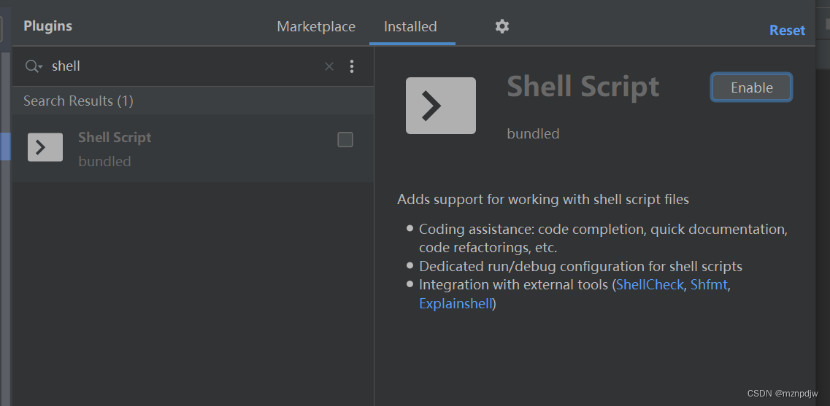This screenshot has height=406, width=830.
Task: Open the ShellCheck link
Action: [650, 284]
